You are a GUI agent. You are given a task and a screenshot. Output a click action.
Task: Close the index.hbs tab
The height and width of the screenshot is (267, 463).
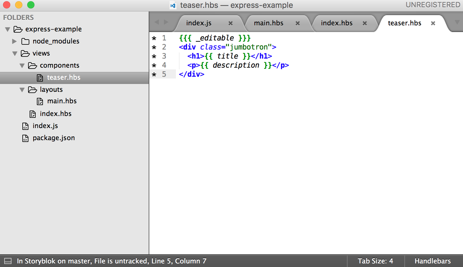coord(365,23)
